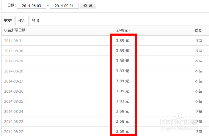This screenshot has height=136, width=209.
Task: Click 收益 info in the 2014-08-30 row
Action: pyautogui.click(x=198, y=51)
